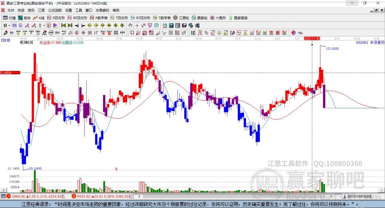Open the 9P四方形 tool
Screen dimensions: 385x208
click(x=77, y=18)
